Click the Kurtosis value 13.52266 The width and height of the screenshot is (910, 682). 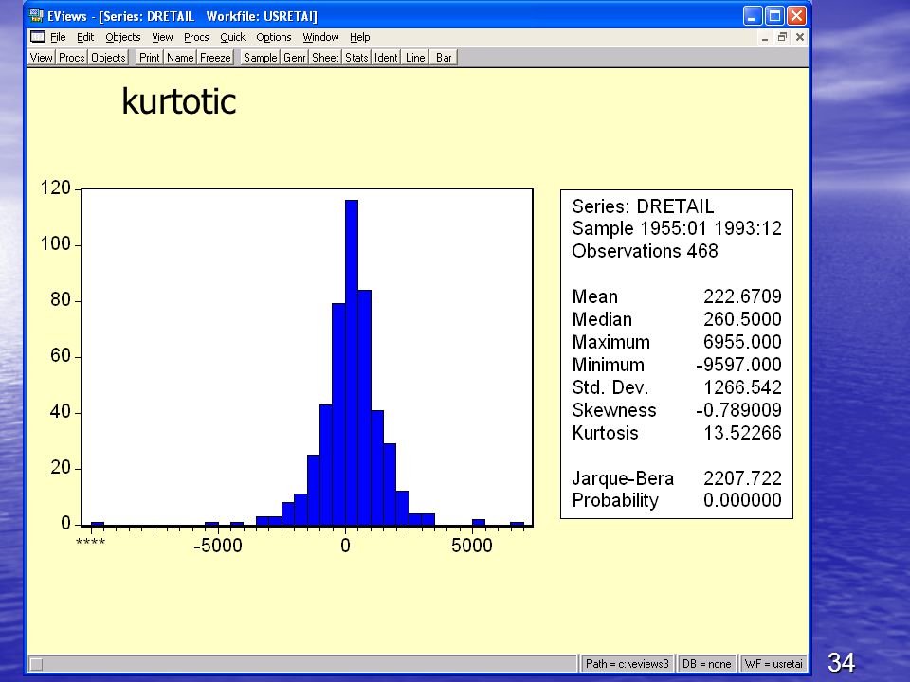tap(742, 433)
